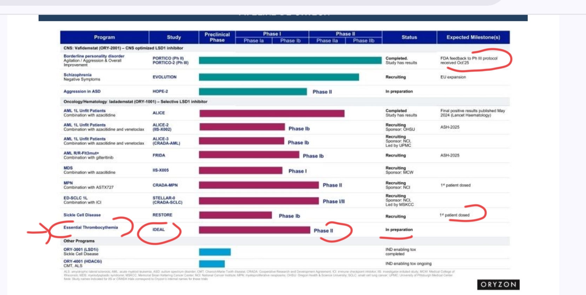Click the Expected Milestone(s) header
Viewport: 586px width, 295px height.
tap(473, 37)
